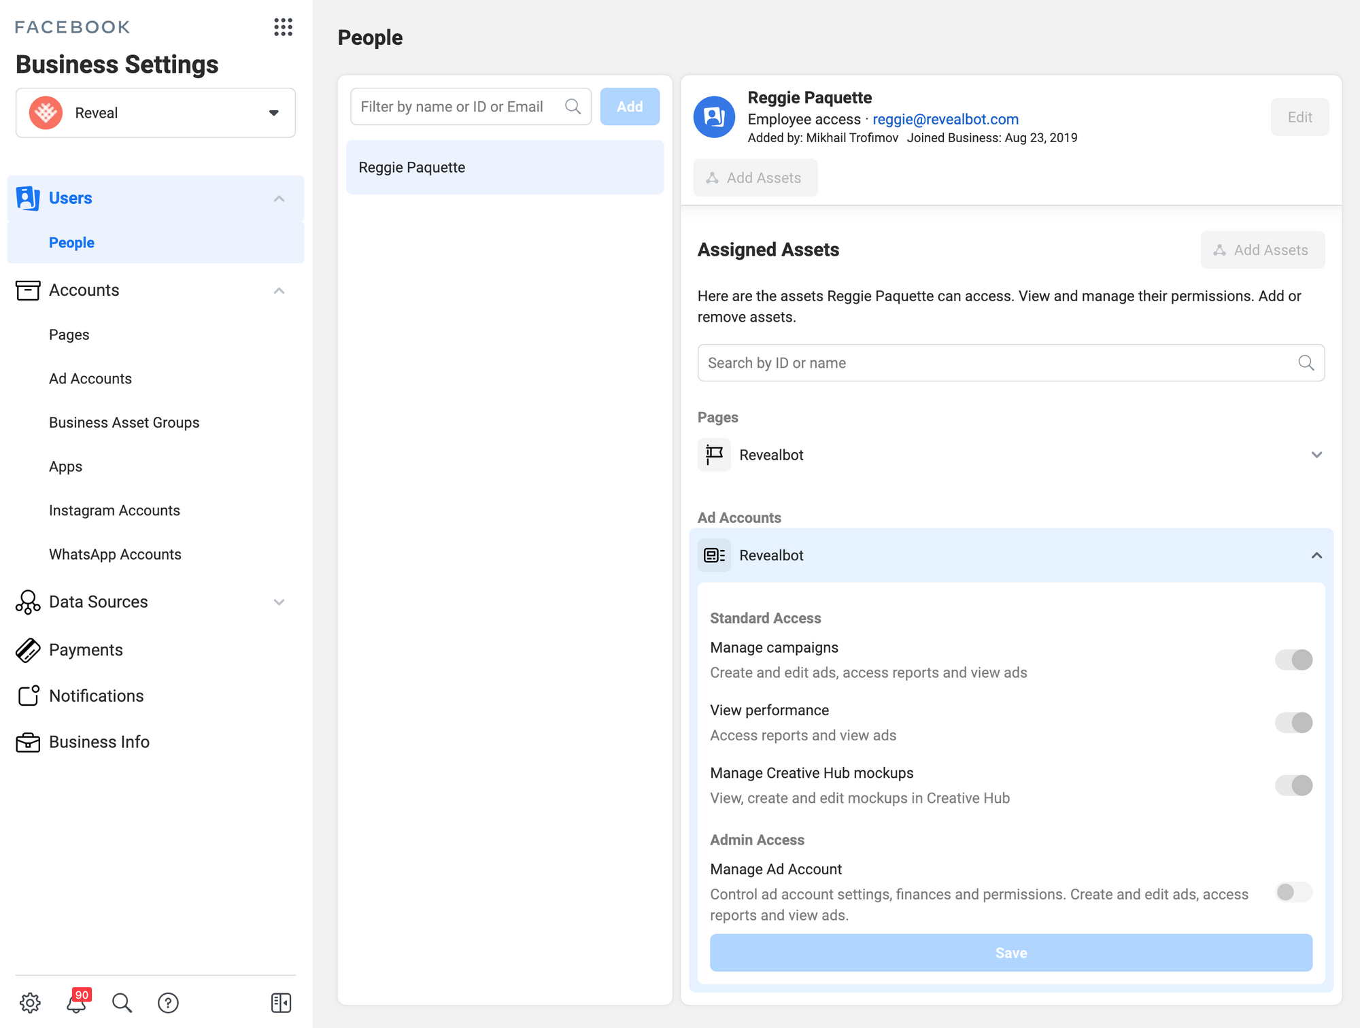Open reggie@revealbot.com email link
1360x1028 pixels.
[945, 119]
